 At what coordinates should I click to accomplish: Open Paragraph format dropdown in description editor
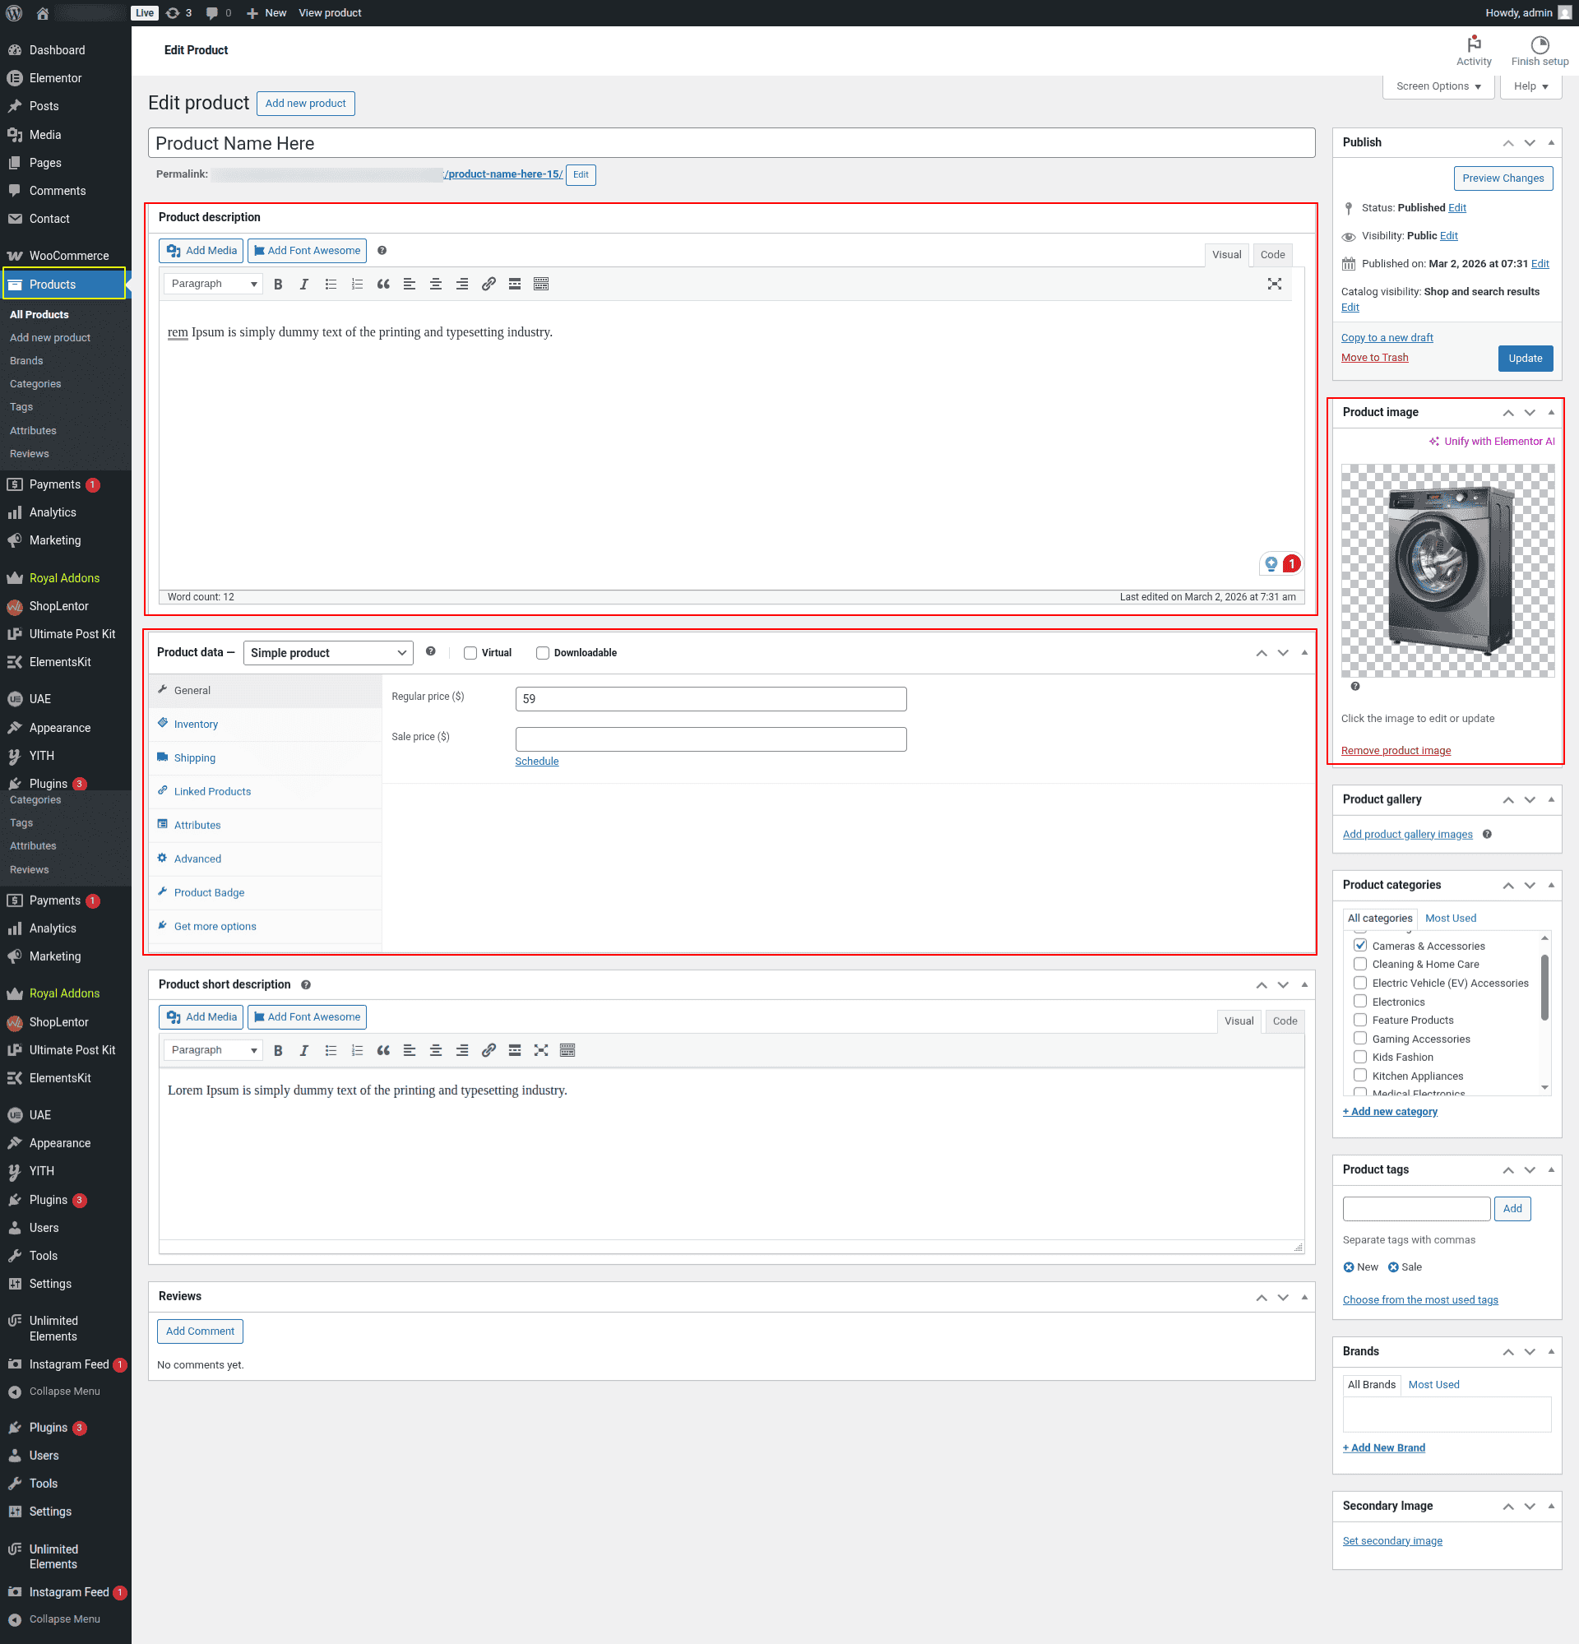click(x=213, y=285)
